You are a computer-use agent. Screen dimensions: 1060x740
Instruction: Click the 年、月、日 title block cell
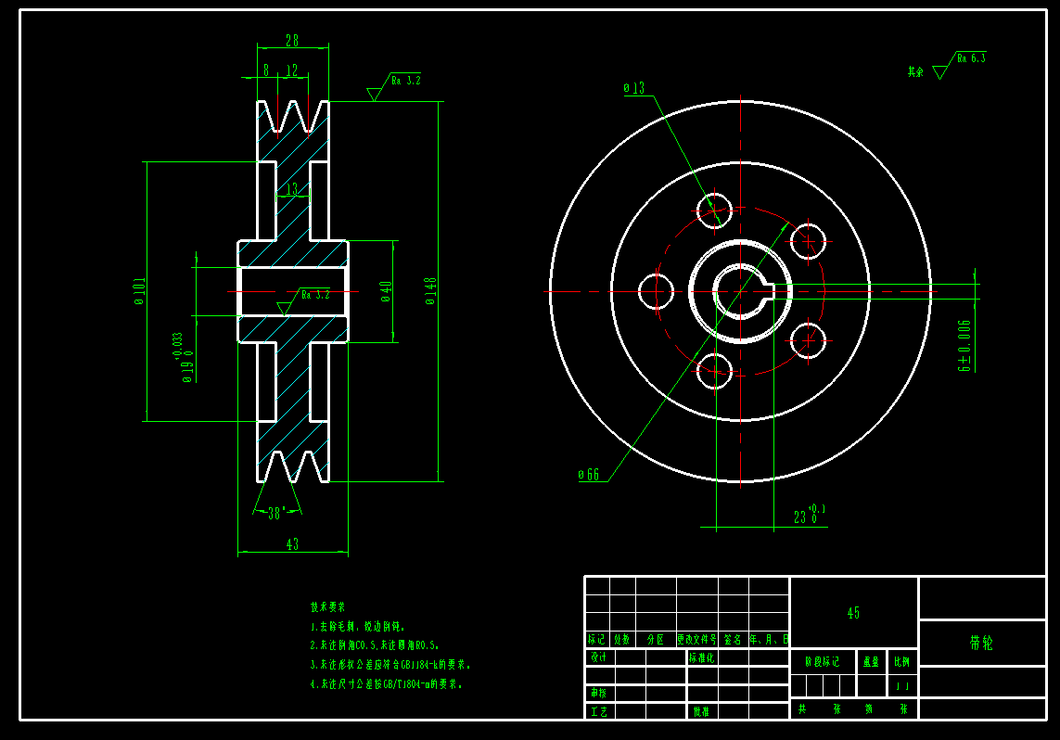(x=769, y=639)
